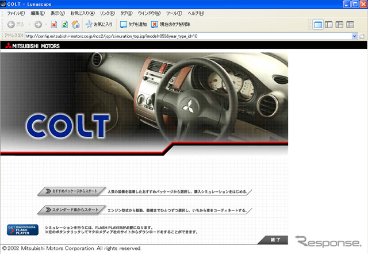Click the おすすめパッケージからスタート button

tap(72, 191)
